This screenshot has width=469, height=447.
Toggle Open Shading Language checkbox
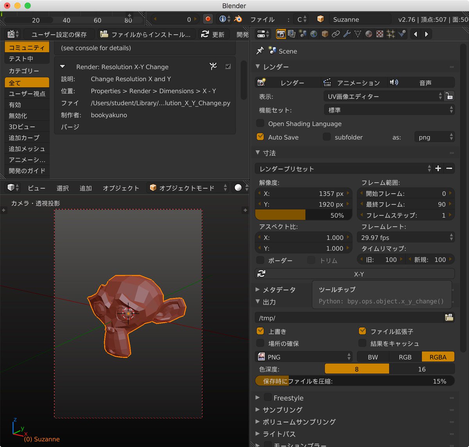[260, 123]
